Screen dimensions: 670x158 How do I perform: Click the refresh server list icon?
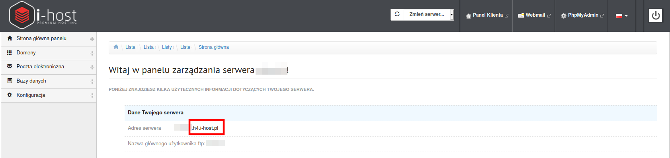coord(397,14)
